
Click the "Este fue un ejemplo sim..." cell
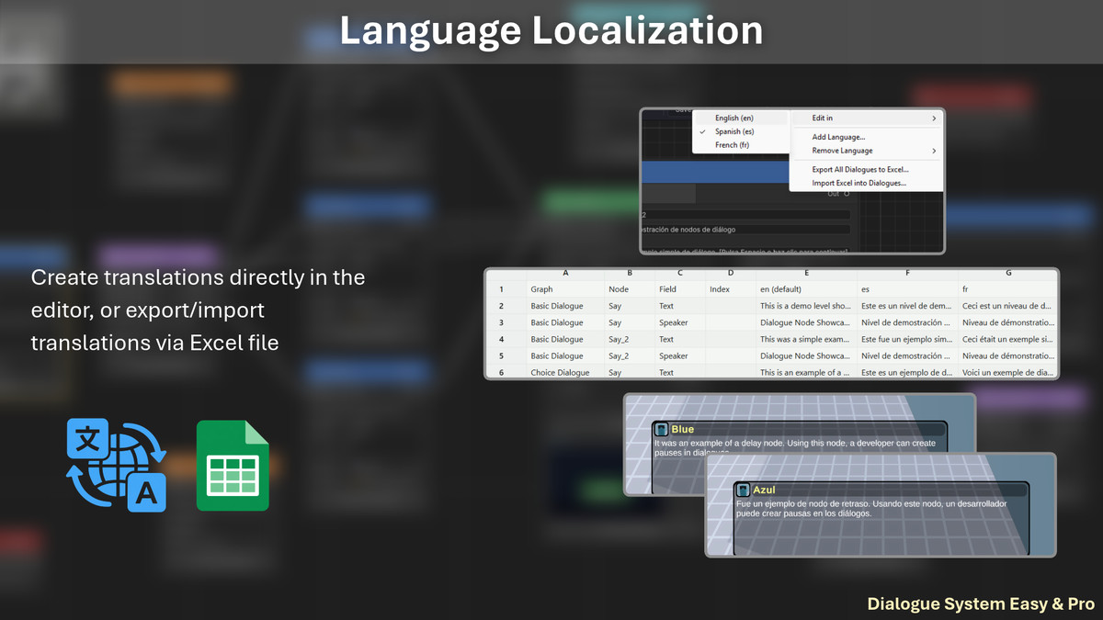pyautogui.click(x=907, y=339)
